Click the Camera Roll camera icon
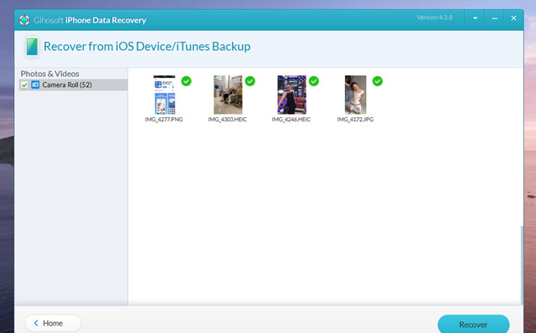 coord(35,85)
